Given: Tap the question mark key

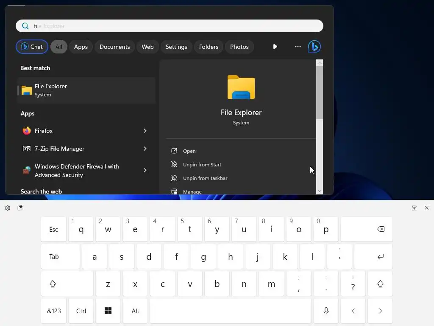Looking at the screenshot, I should click(353, 284).
